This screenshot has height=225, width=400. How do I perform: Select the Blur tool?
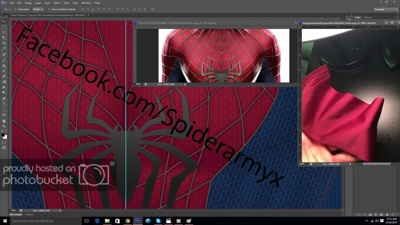coord(4,87)
